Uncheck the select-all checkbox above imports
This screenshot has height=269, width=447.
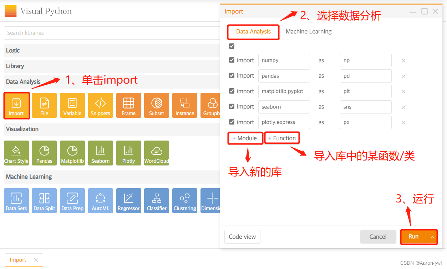point(232,46)
